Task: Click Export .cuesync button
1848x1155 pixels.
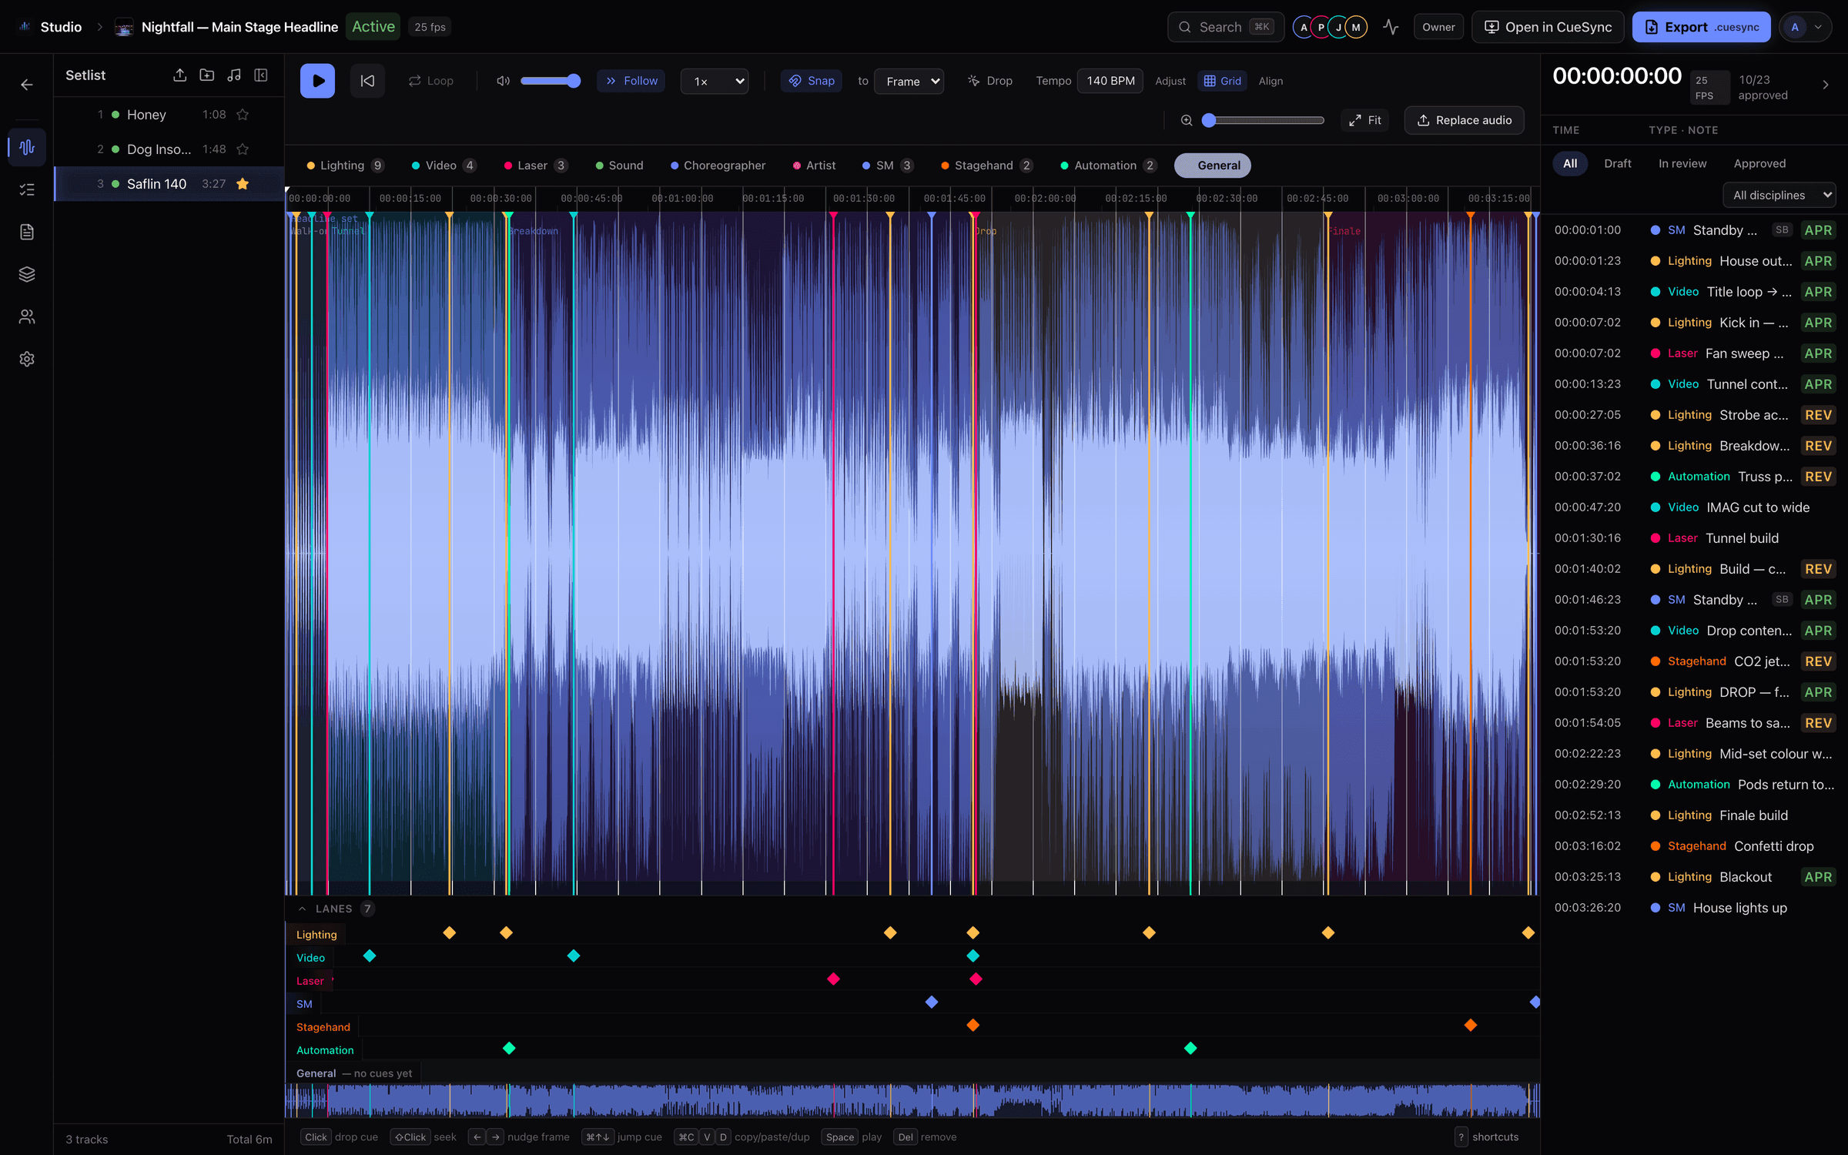Action: pyautogui.click(x=1701, y=27)
